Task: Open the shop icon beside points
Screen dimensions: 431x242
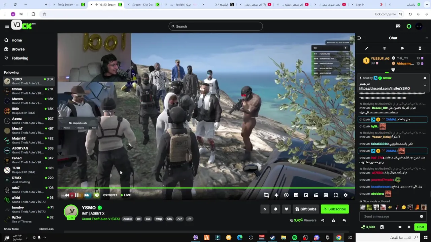Action: coord(382,227)
